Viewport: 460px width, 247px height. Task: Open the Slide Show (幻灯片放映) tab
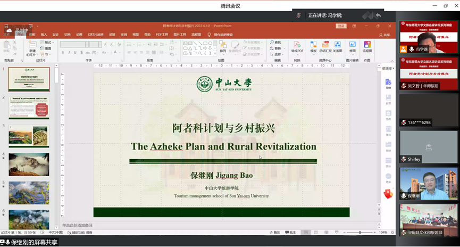(96, 35)
